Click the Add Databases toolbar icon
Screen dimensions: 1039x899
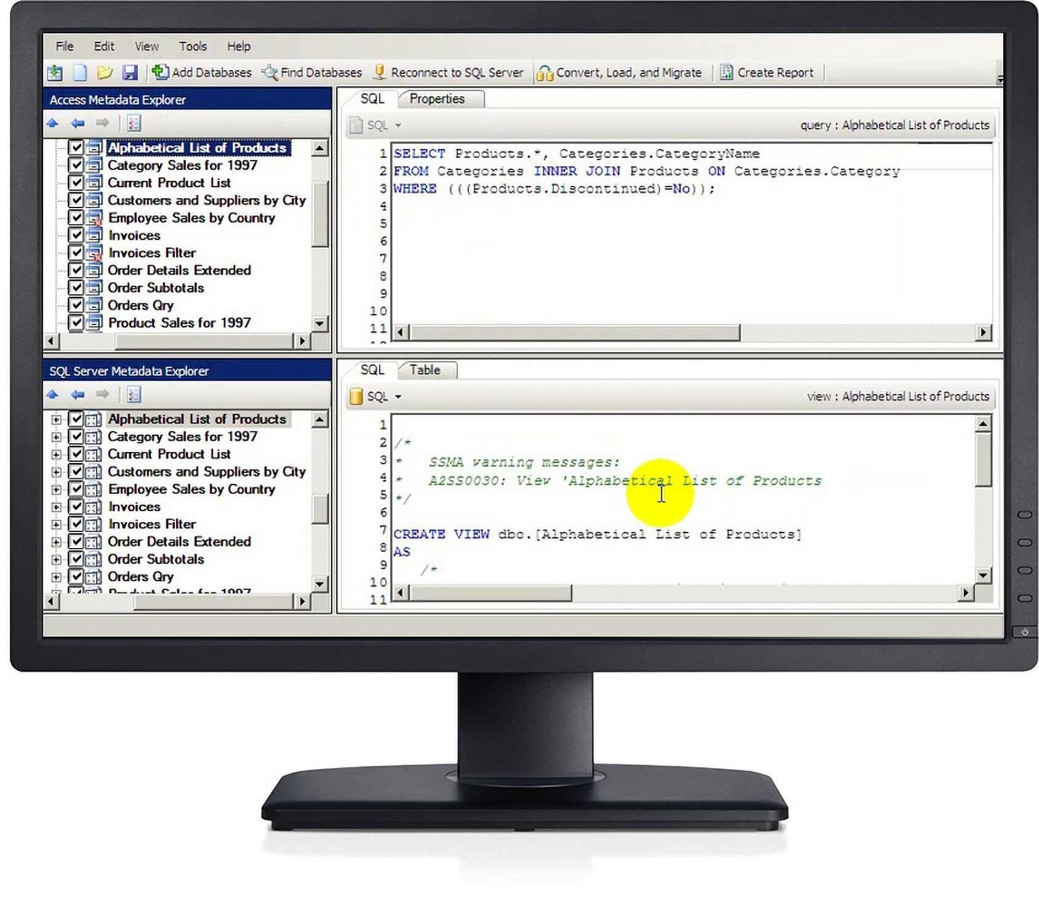coord(160,72)
